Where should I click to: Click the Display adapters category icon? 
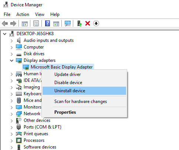[19, 60]
